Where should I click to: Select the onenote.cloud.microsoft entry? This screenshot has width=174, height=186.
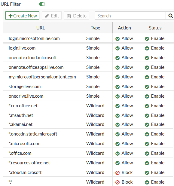(x=33, y=58)
